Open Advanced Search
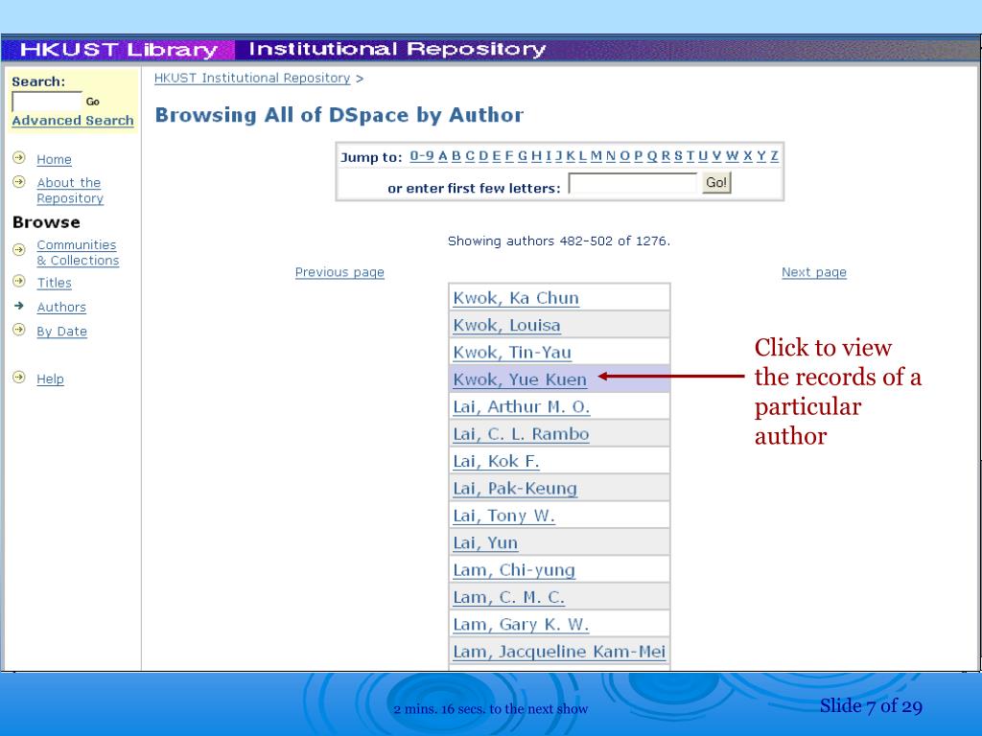Screen dimensions: 982x736 (x=73, y=120)
